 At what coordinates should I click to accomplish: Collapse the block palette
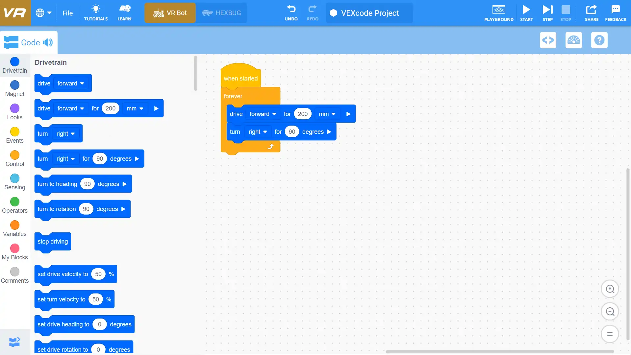(14, 342)
